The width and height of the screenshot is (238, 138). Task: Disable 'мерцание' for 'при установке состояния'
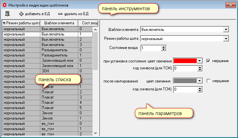(x=209, y=61)
